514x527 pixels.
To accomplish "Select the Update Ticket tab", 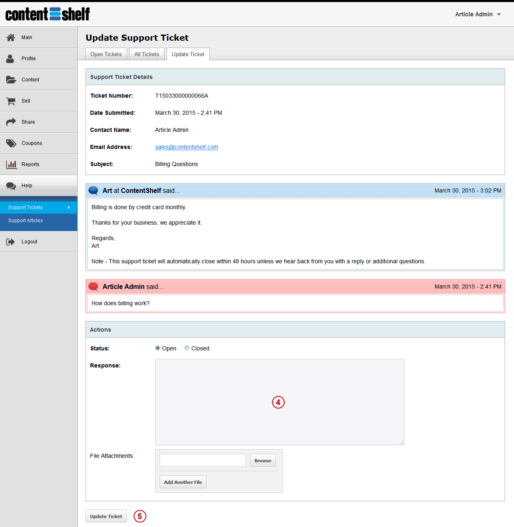I will tap(188, 54).
